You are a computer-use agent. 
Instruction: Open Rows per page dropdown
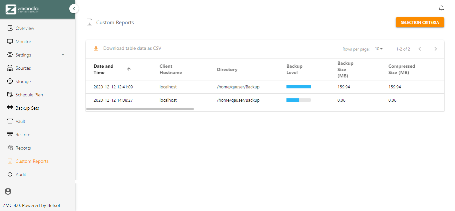pyautogui.click(x=379, y=49)
